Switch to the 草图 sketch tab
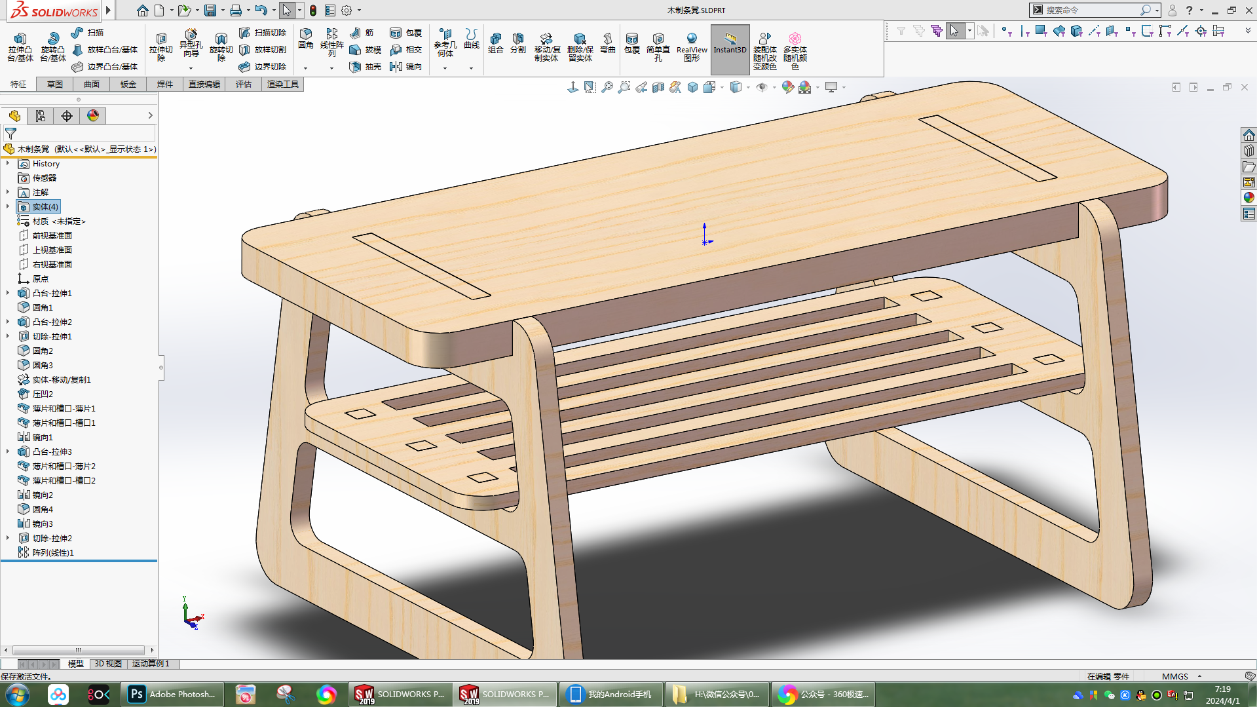 coord(55,84)
